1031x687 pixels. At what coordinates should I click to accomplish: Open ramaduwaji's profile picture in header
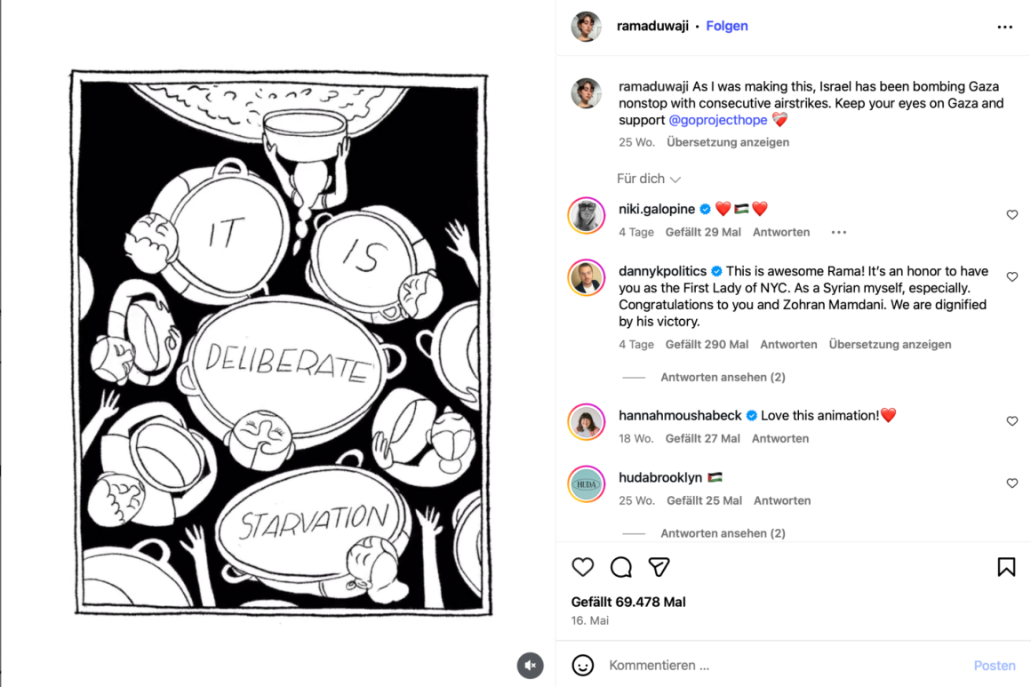click(x=587, y=27)
